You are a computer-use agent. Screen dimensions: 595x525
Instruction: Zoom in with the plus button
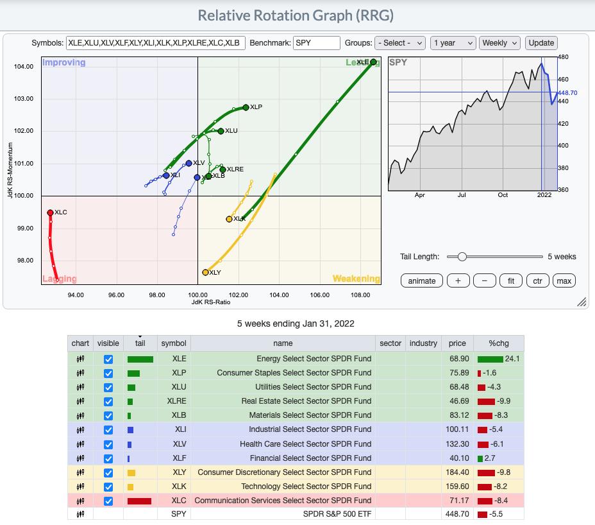(458, 280)
